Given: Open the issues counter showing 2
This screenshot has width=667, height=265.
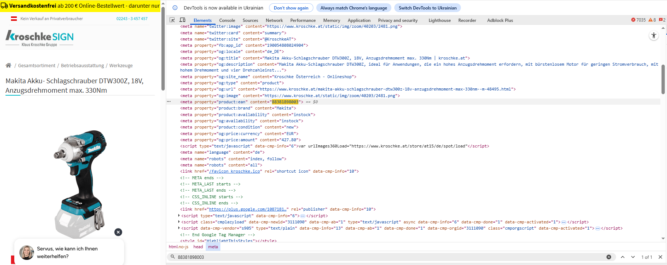Looking at the screenshot, I should click(662, 20).
